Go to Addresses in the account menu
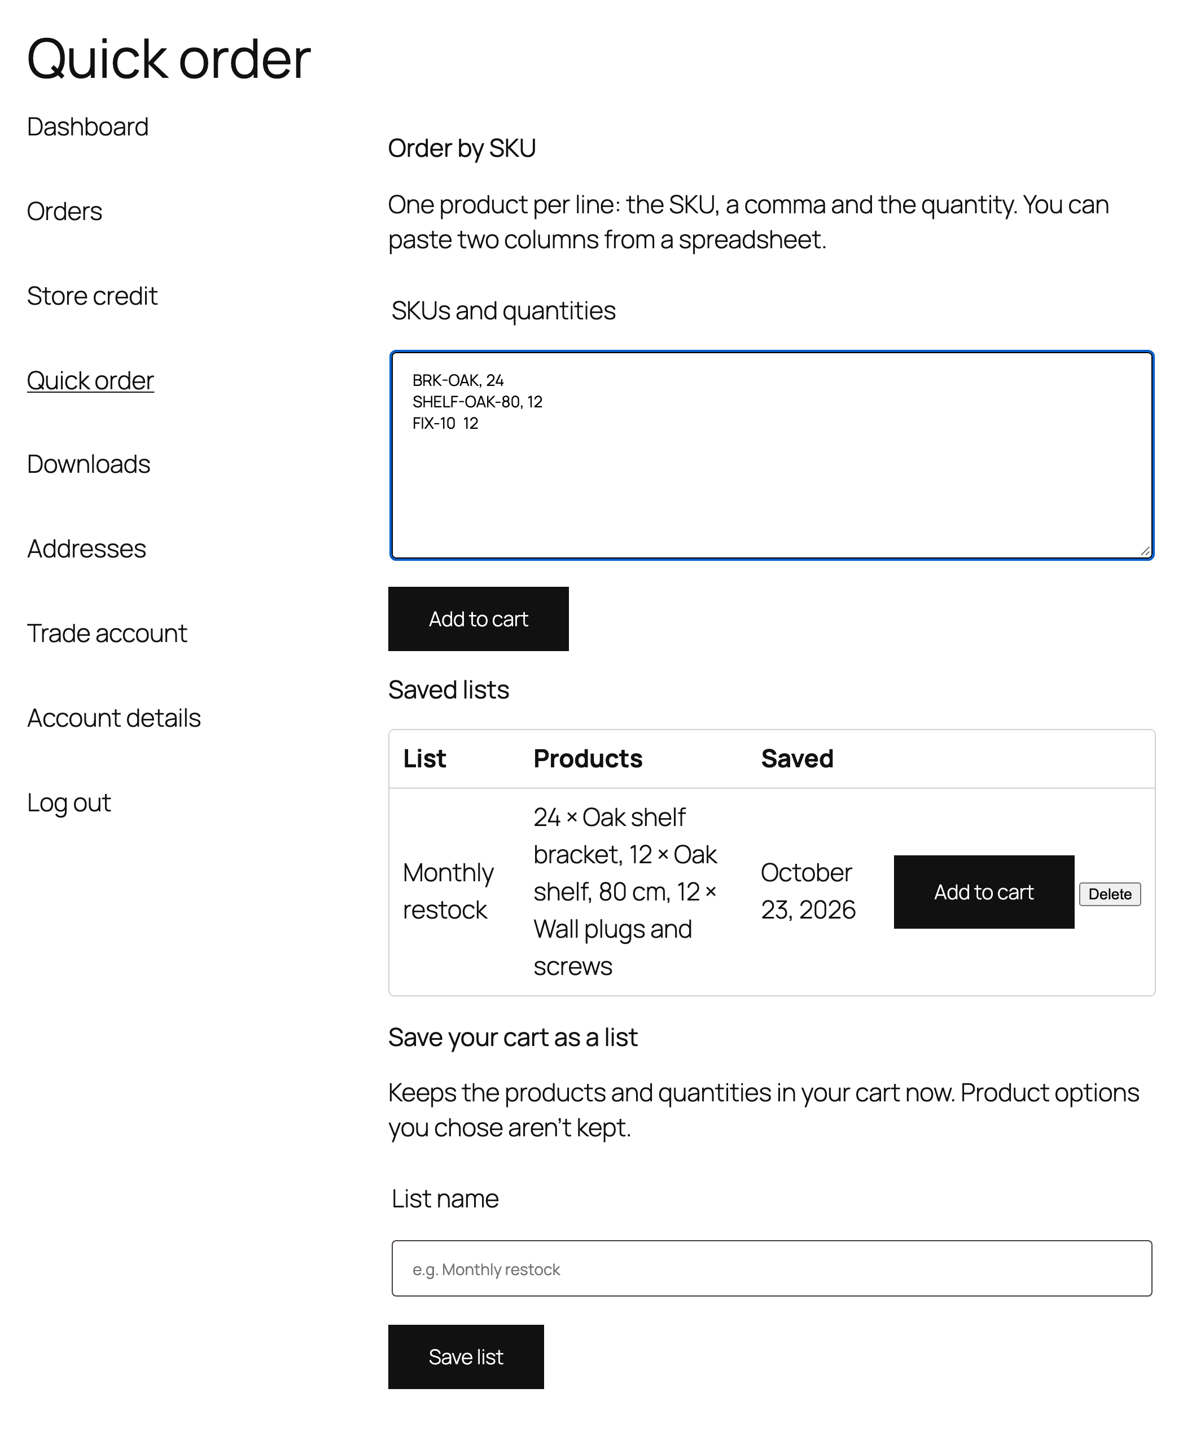The image size is (1183, 1441). pos(86,548)
